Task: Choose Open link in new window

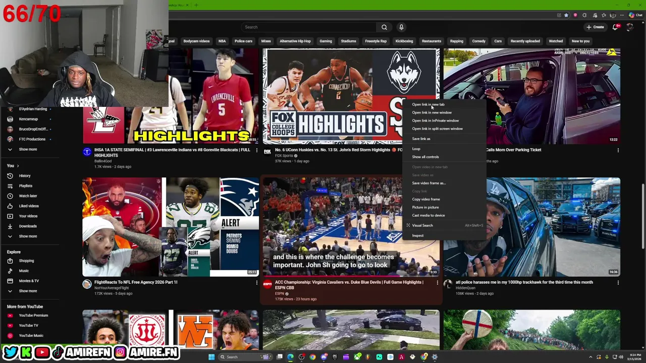Action: click(432, 112)
